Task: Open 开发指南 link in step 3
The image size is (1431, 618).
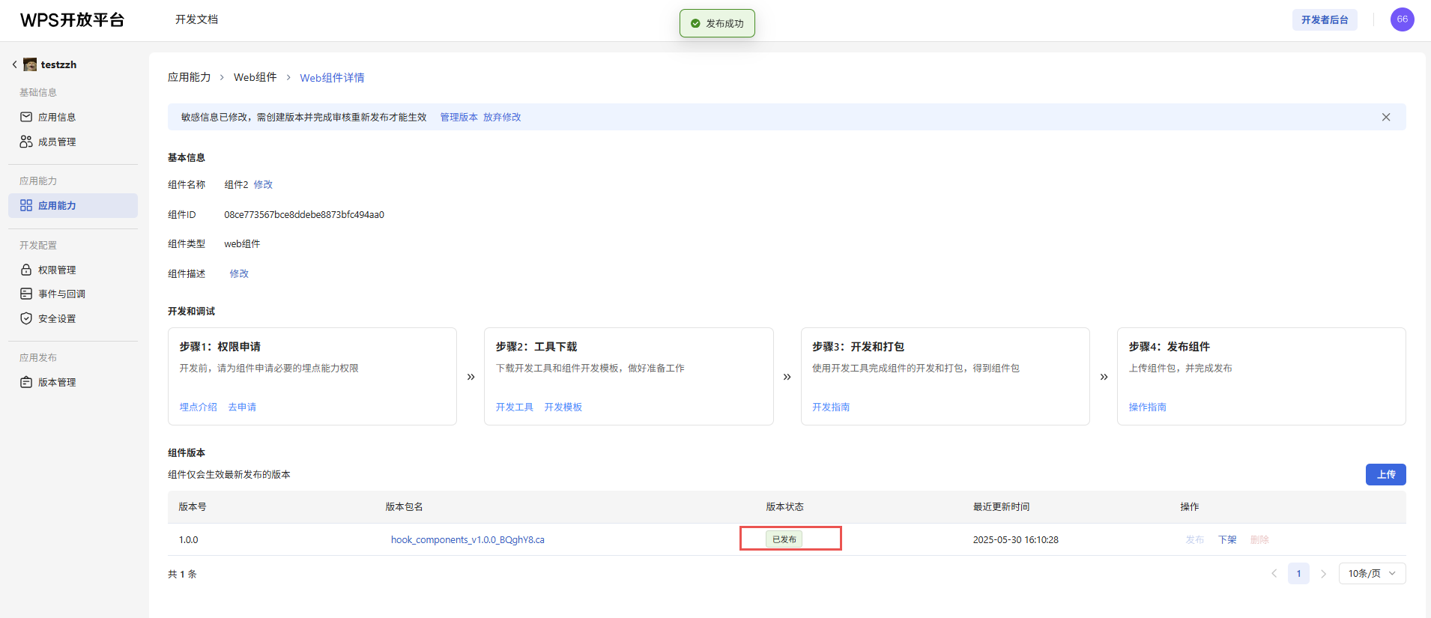Action: [x=831, y=407]
